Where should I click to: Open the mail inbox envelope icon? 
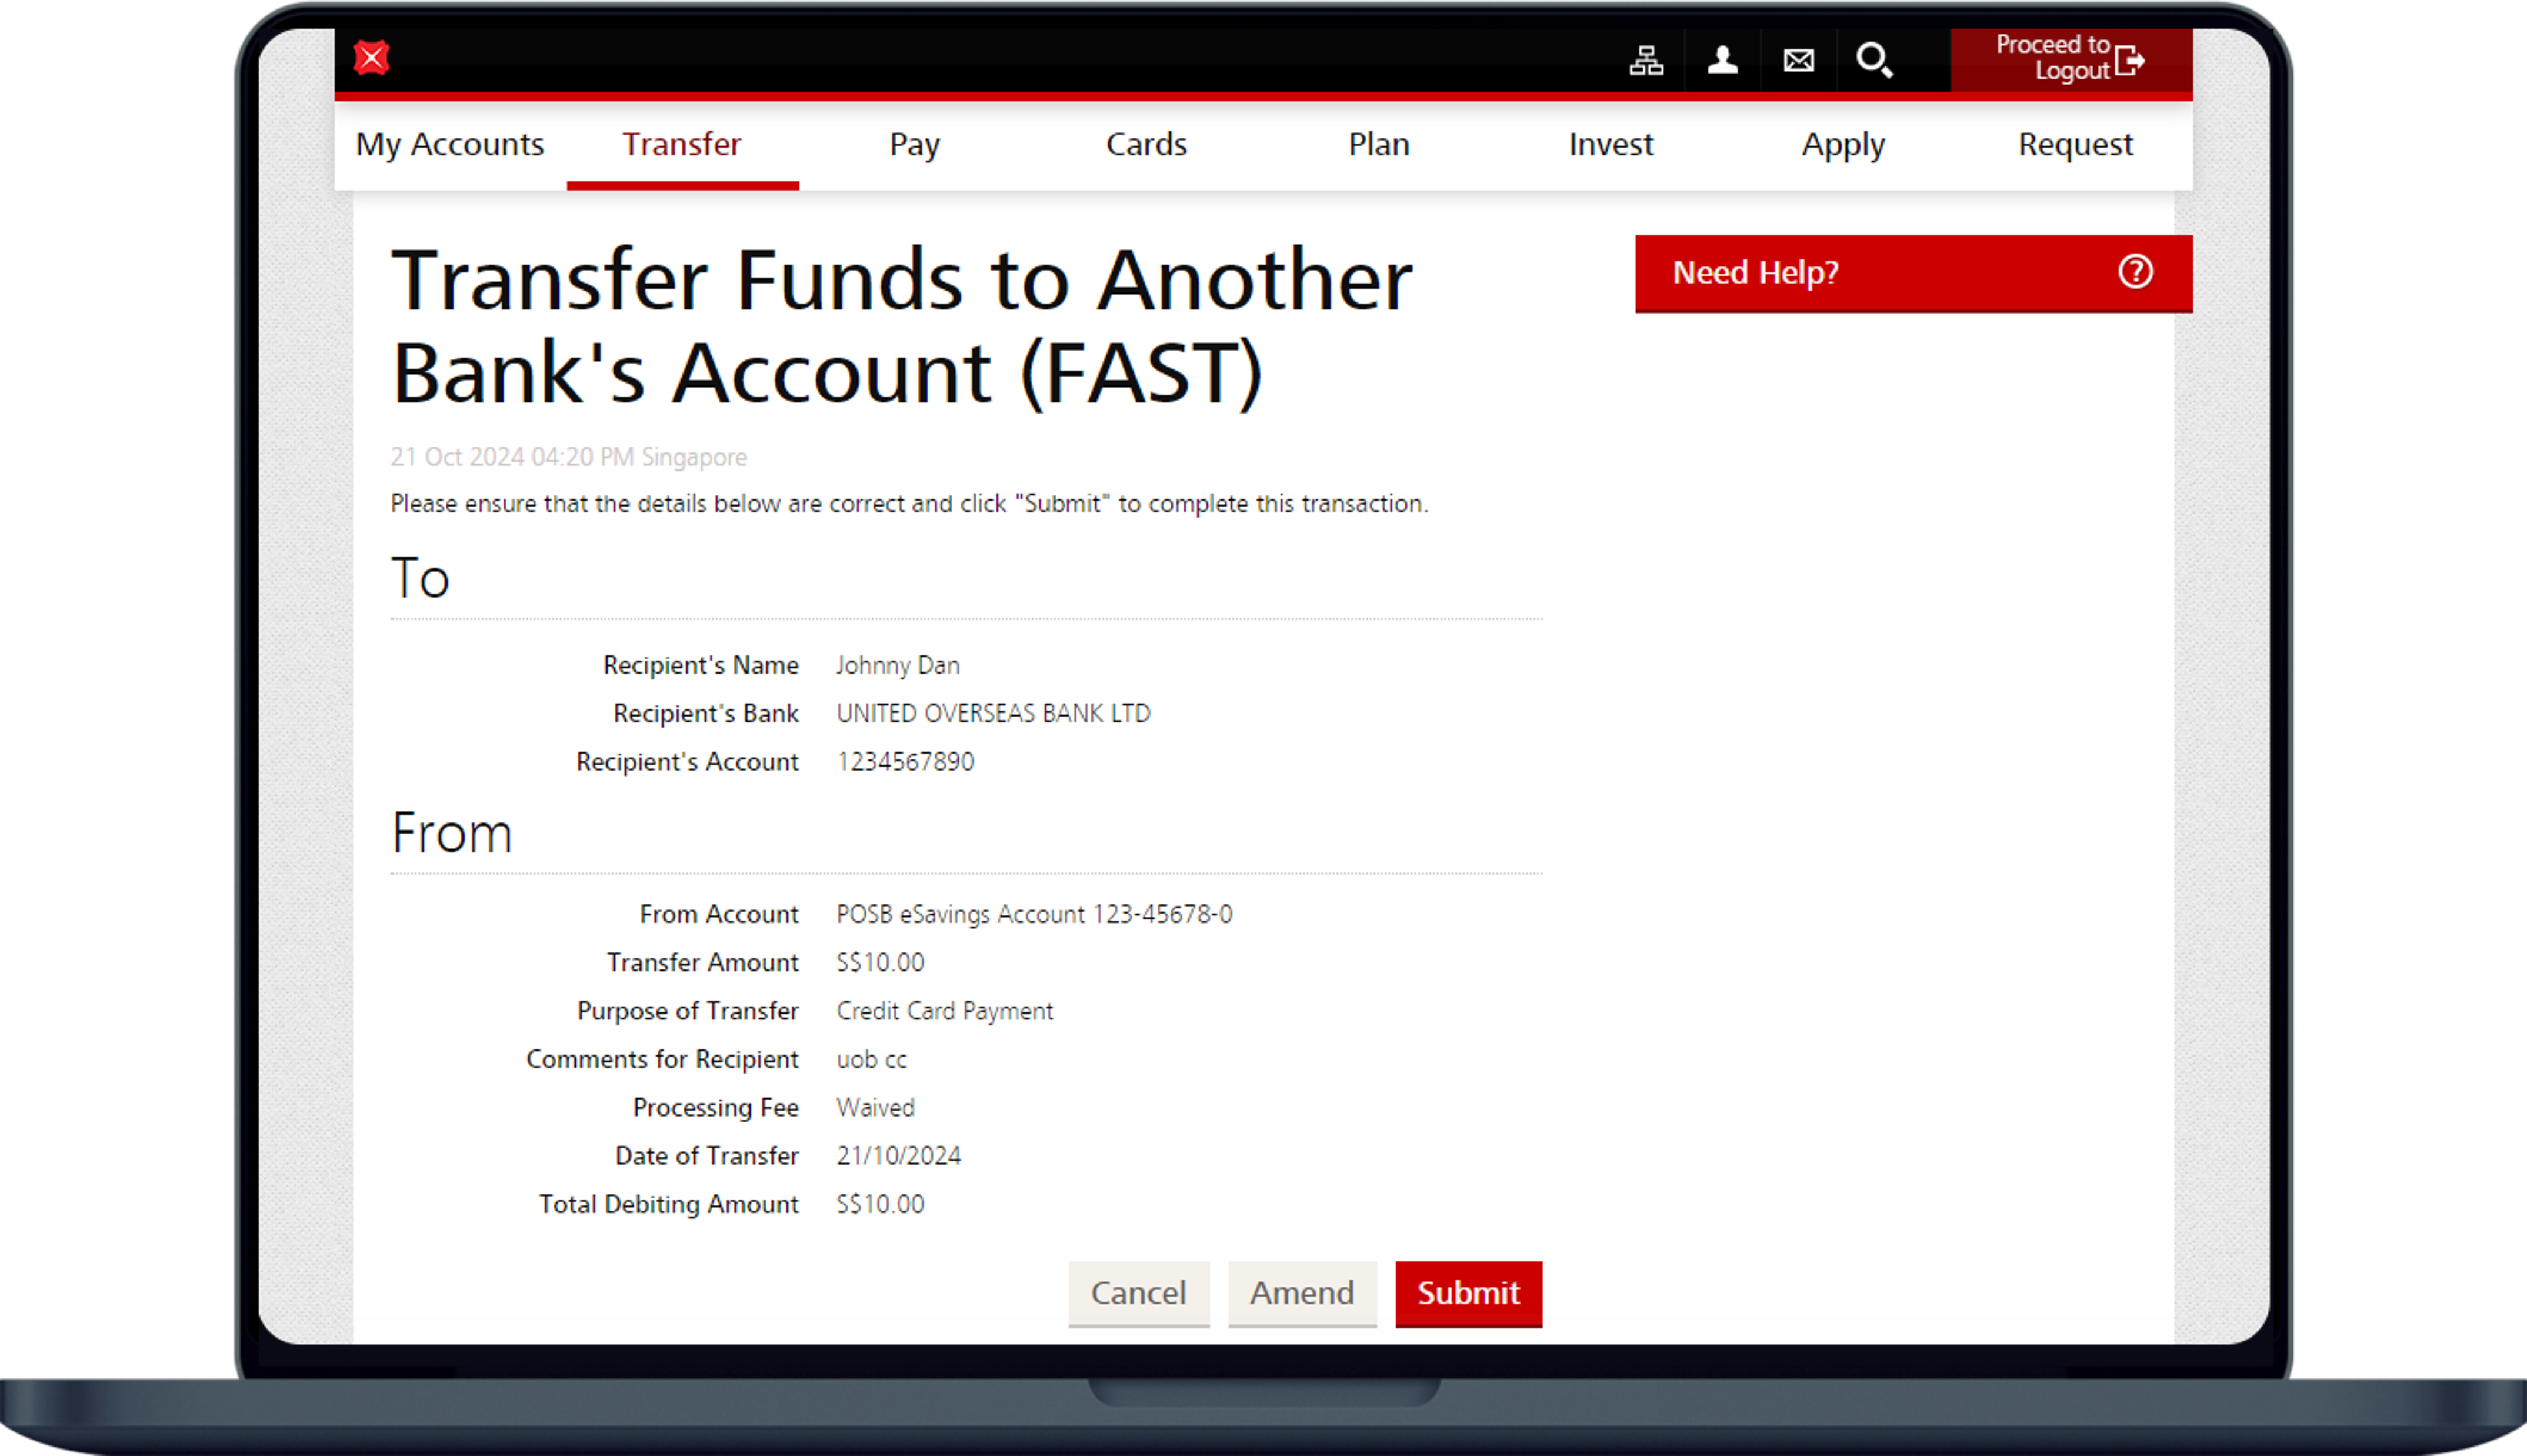point(1798,61)
